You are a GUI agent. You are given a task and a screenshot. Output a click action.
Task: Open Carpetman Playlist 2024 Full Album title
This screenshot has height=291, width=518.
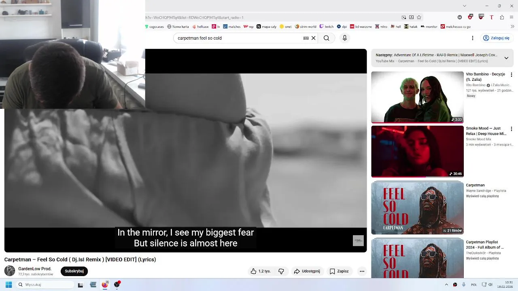(x=485, y=245)
